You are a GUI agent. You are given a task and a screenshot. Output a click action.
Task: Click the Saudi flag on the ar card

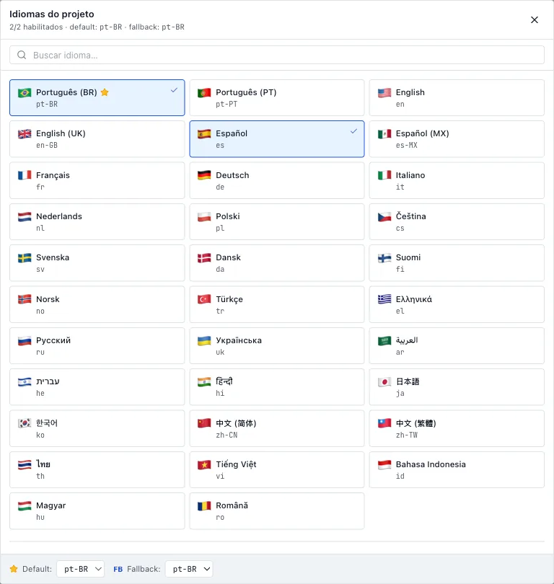click(x=384, y=340)
